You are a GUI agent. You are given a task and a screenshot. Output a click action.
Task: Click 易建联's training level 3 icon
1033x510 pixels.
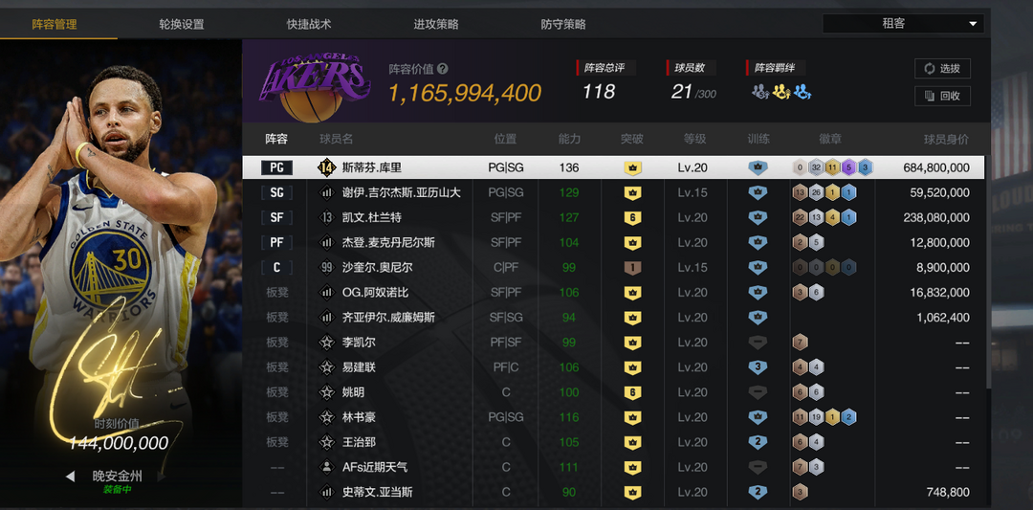click(758, 367)
